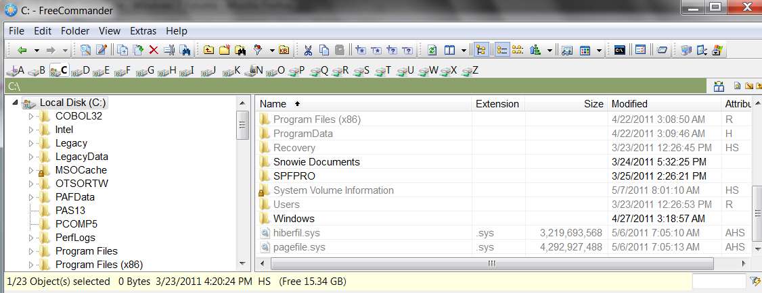Click the file list horizontal scrollbar

pyautogui.click(x=492, y=263)
